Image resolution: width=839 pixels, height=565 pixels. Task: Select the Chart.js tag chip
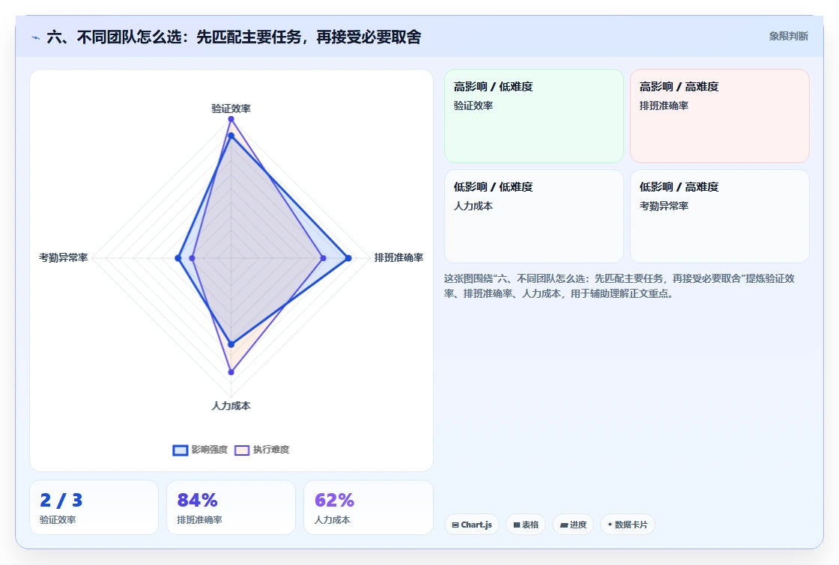472,525
